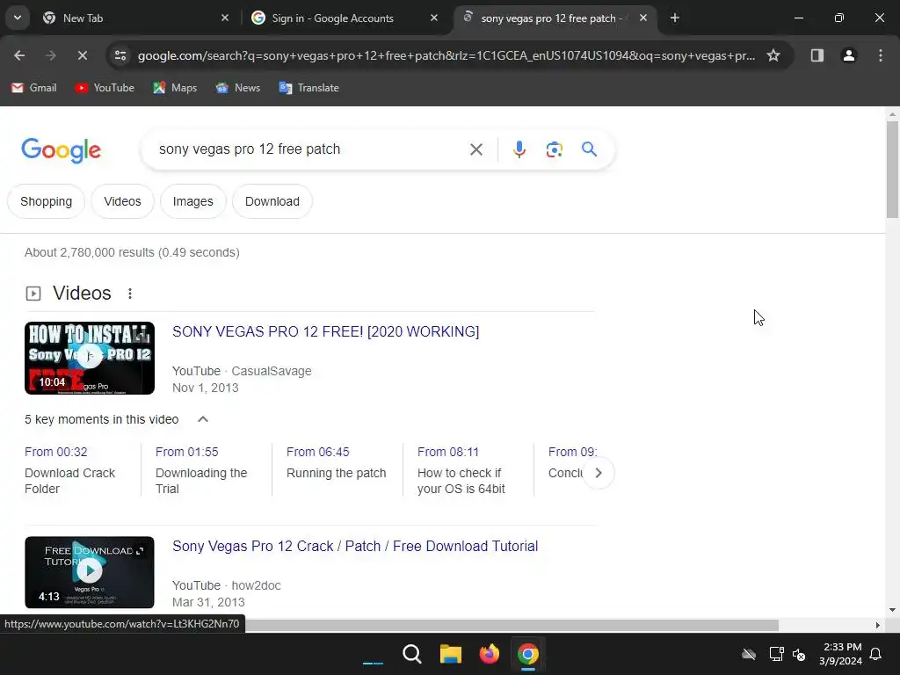Jump to key moment From 08:11
Viewport: 900px width, 675px height.
point(447,452)
